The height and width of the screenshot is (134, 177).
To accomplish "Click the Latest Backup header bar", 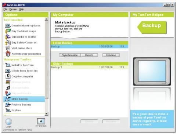I will pyautogui.click(x=89, y=43).
